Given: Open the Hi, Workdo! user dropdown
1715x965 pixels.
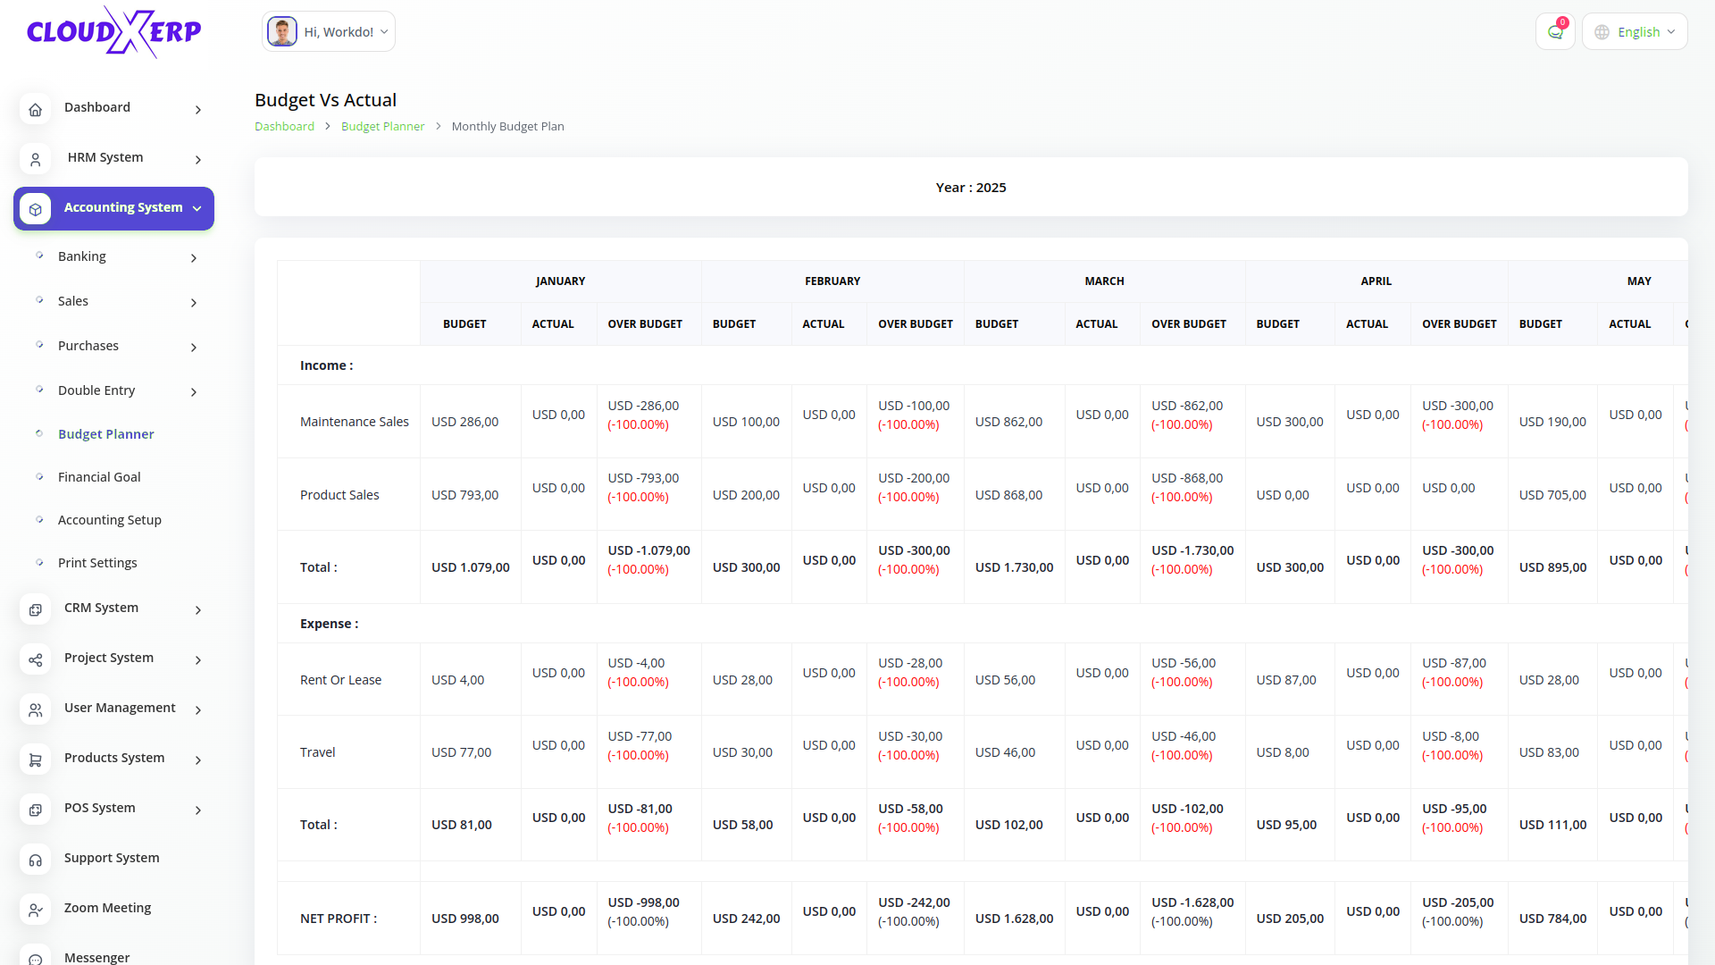Looking at the screenshot, I should (x=329, y=32).
